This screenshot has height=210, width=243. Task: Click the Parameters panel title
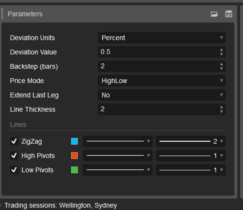25,14
